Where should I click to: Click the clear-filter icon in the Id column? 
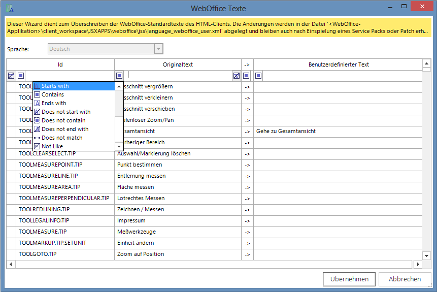point(11,76)
